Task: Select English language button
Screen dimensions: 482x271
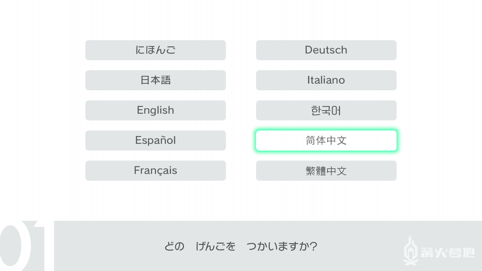Action: tap(155, 110)
